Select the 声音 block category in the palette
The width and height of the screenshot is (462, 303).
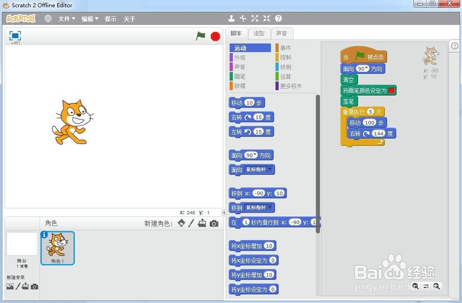pyautogui.click(x=250, y=67)
